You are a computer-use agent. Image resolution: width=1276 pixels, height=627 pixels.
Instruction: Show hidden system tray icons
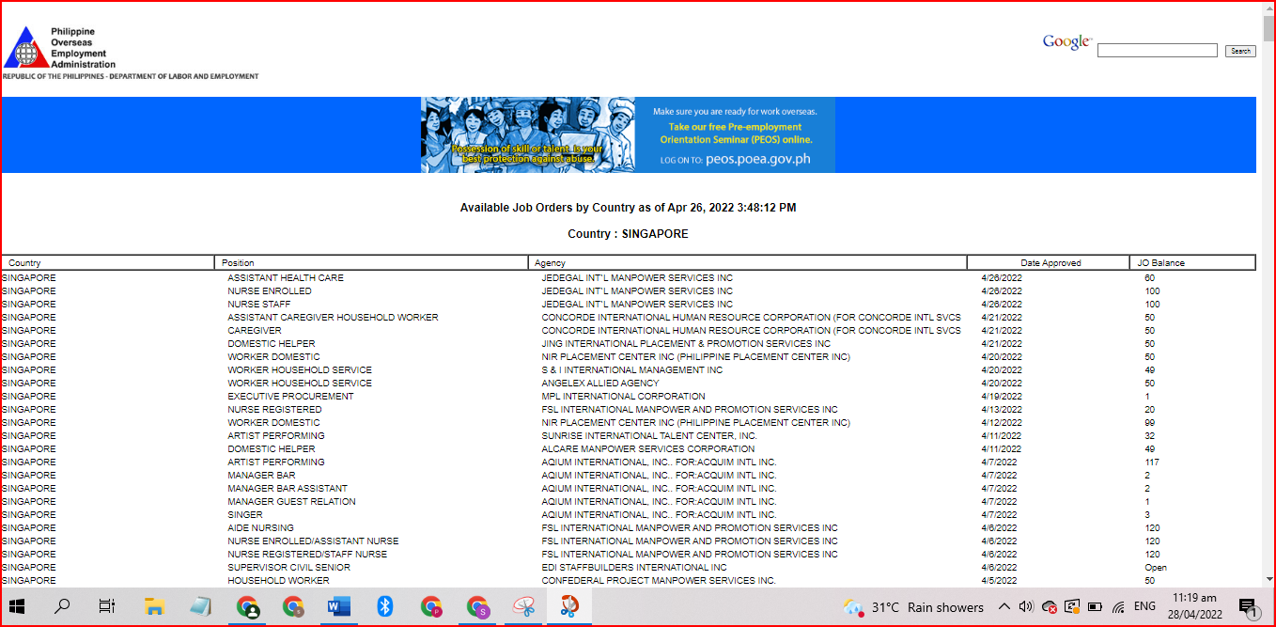pos(1004,607)
